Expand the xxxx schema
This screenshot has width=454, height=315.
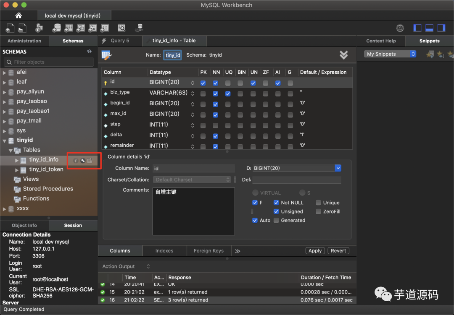pyautogui.click(x=4, y=209)
